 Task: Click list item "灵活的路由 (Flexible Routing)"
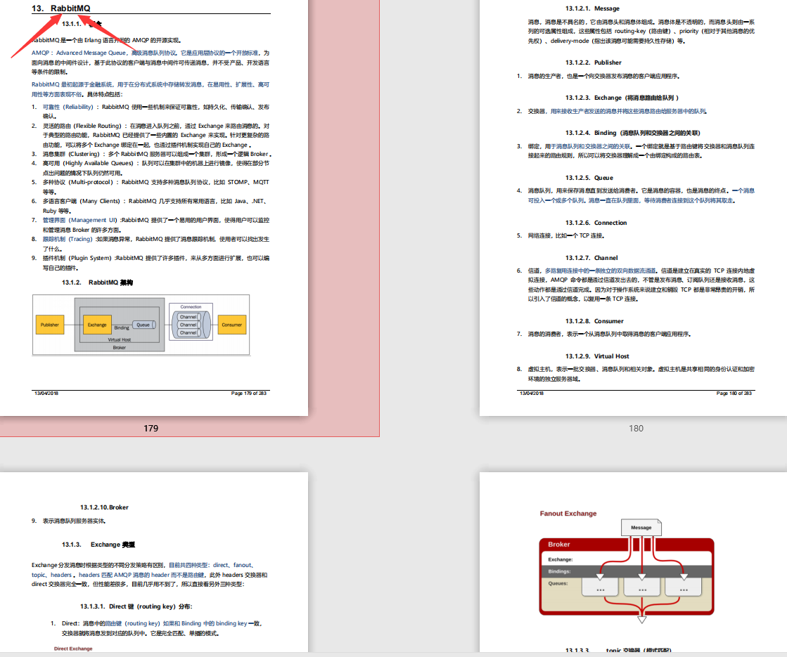82,126
